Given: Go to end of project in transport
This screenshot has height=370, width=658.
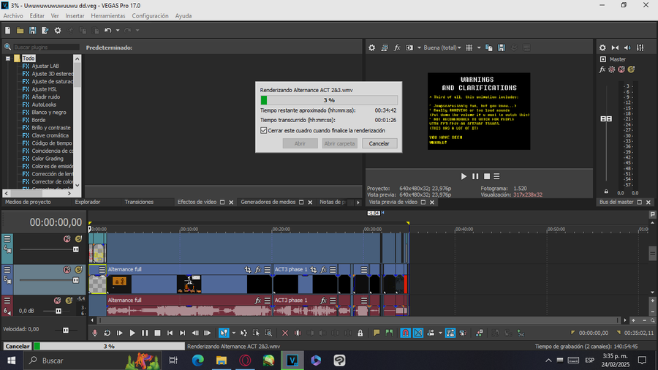Looking at the screenshot, I should (x=183, y=333).
